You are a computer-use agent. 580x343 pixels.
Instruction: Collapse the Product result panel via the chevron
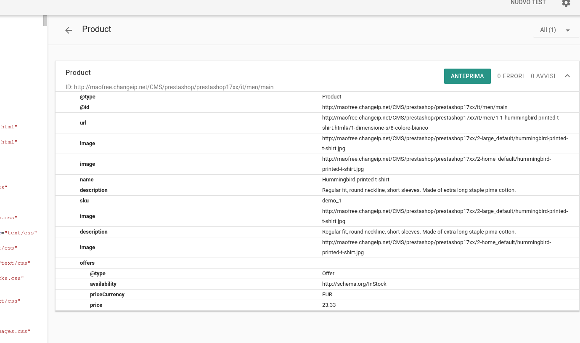[567, 76]
